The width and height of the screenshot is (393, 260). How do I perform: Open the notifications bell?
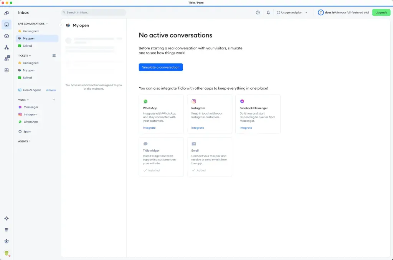(268, 13)
